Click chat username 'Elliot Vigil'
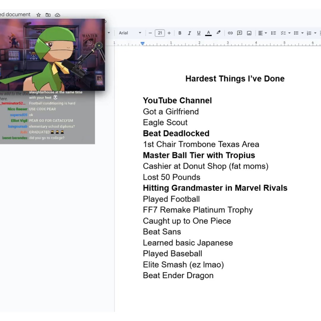 tap(19, 121)
